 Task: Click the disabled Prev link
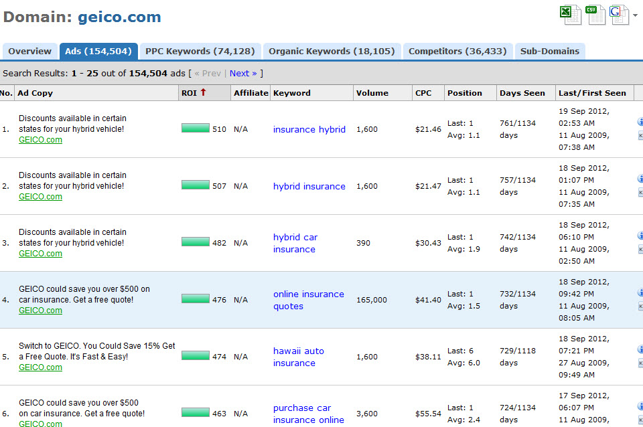pos(208,74)
